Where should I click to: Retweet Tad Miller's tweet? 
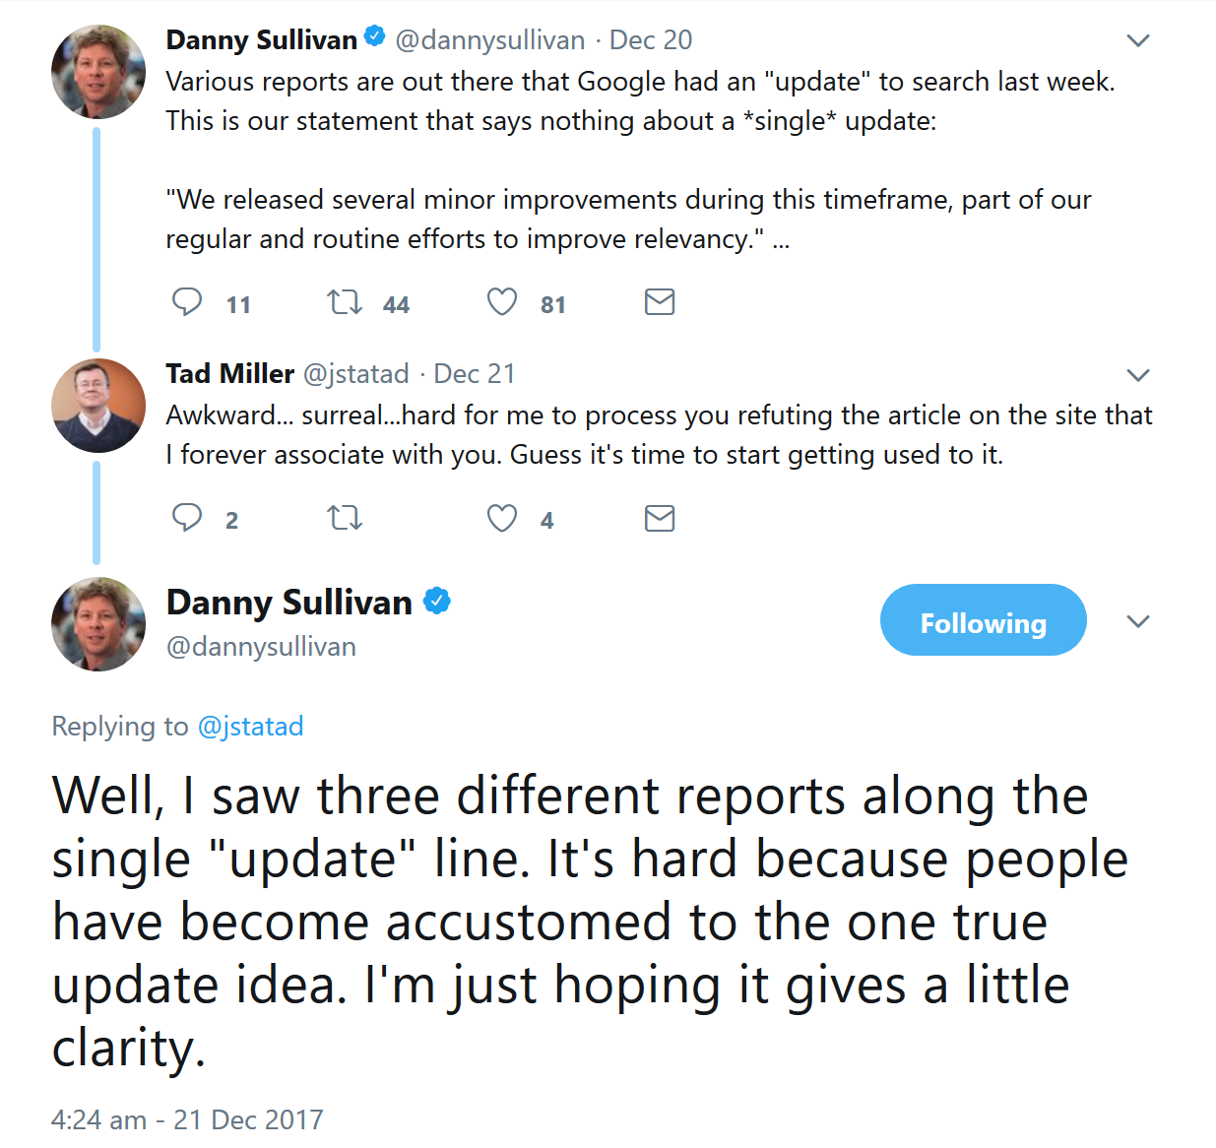(344, 518)
